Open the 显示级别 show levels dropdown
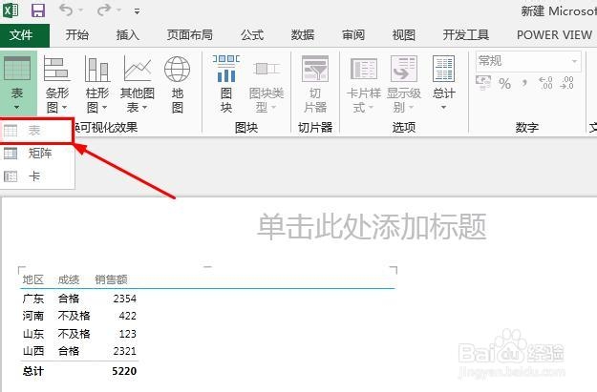This screenshot has width=597, height=392. coord(404,84)
